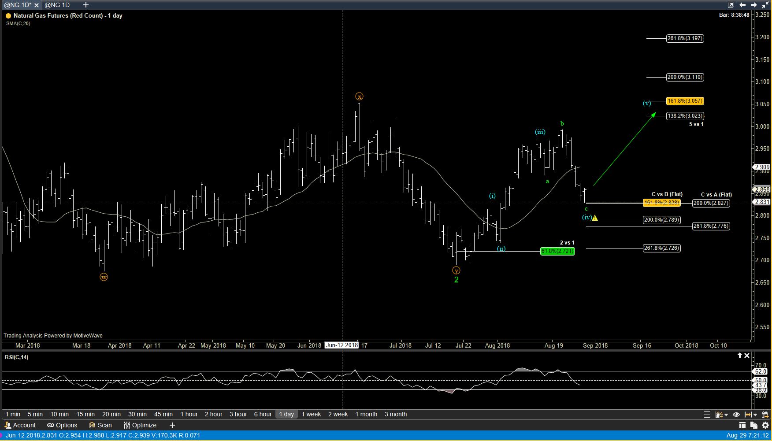Pop out chart into new window
772x441 pixels.
pyautogui.click(x=731, y=5)
